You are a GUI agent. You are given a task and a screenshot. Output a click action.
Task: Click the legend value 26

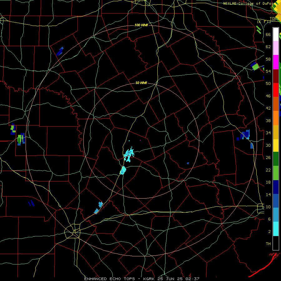(268, 158)
